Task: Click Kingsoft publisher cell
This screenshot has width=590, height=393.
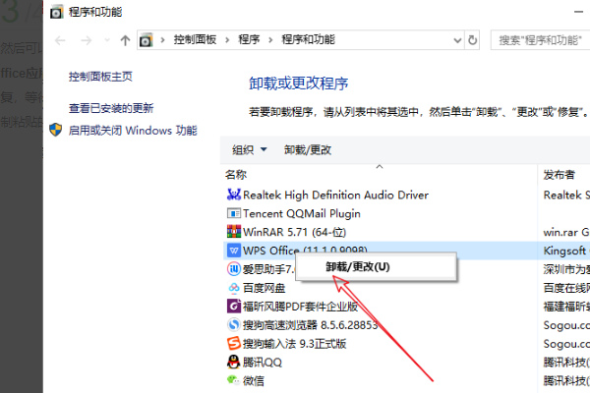Action: [x=566, y=251]
